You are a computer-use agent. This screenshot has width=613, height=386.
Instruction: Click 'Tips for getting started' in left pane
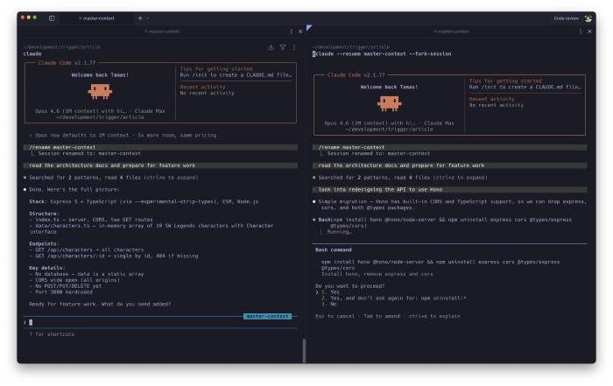click(x=216, y=69)
